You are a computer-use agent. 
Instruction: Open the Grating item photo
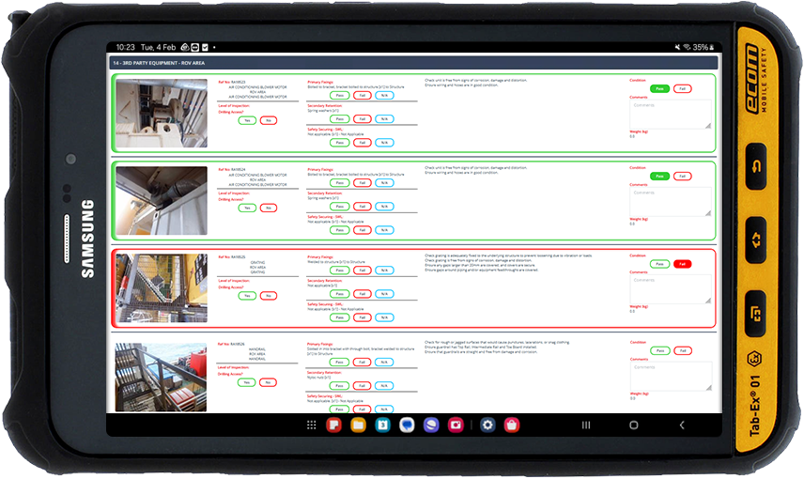click(x=162, y=288)
